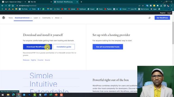Open Microsoft Word from the taskbar
This screenshot has width=174, height=97.
[x=45, y=95]
